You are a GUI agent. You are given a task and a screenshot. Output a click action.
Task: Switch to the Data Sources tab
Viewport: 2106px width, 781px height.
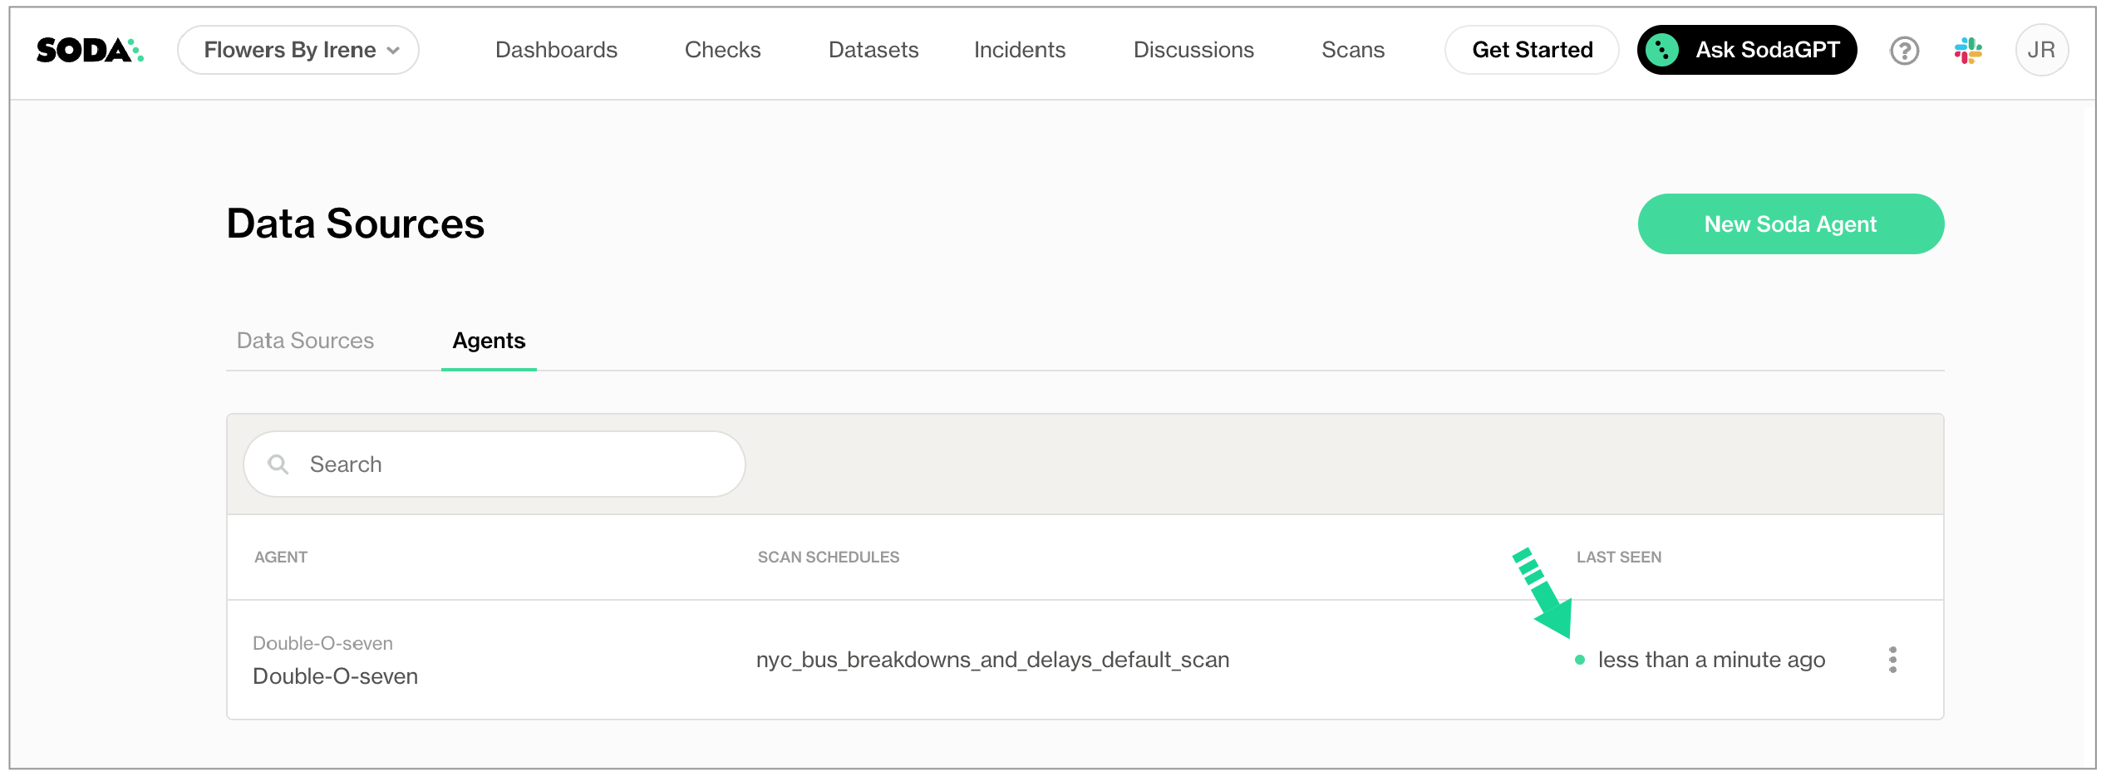(x=305, y=341)
